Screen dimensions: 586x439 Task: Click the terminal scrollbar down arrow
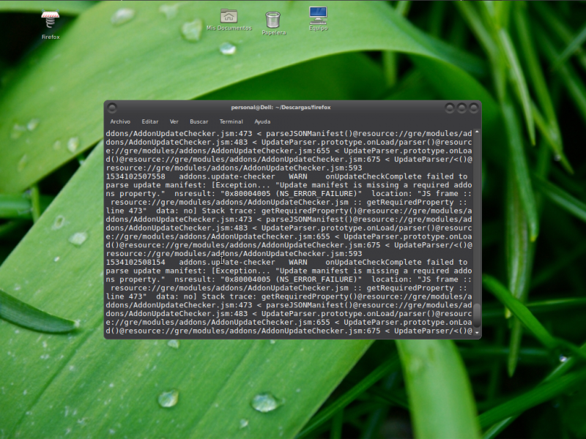[x=477, y=332]
